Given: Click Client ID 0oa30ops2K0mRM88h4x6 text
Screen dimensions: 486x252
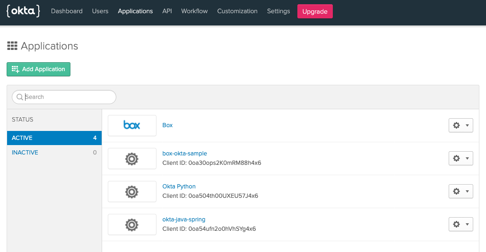Looking at the screenshot, I should (x=212, y=163).
